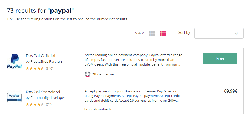Click the PrestaShop Partners author name
Image resolution: width=250 pixels, height=114 pixels.
click(x=47, y=62)
